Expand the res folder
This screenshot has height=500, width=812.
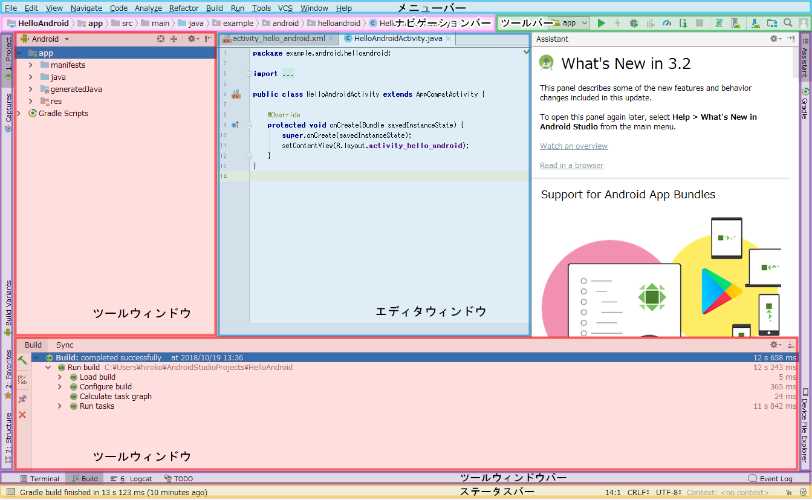pyautogui.click(x=31, y=101)
